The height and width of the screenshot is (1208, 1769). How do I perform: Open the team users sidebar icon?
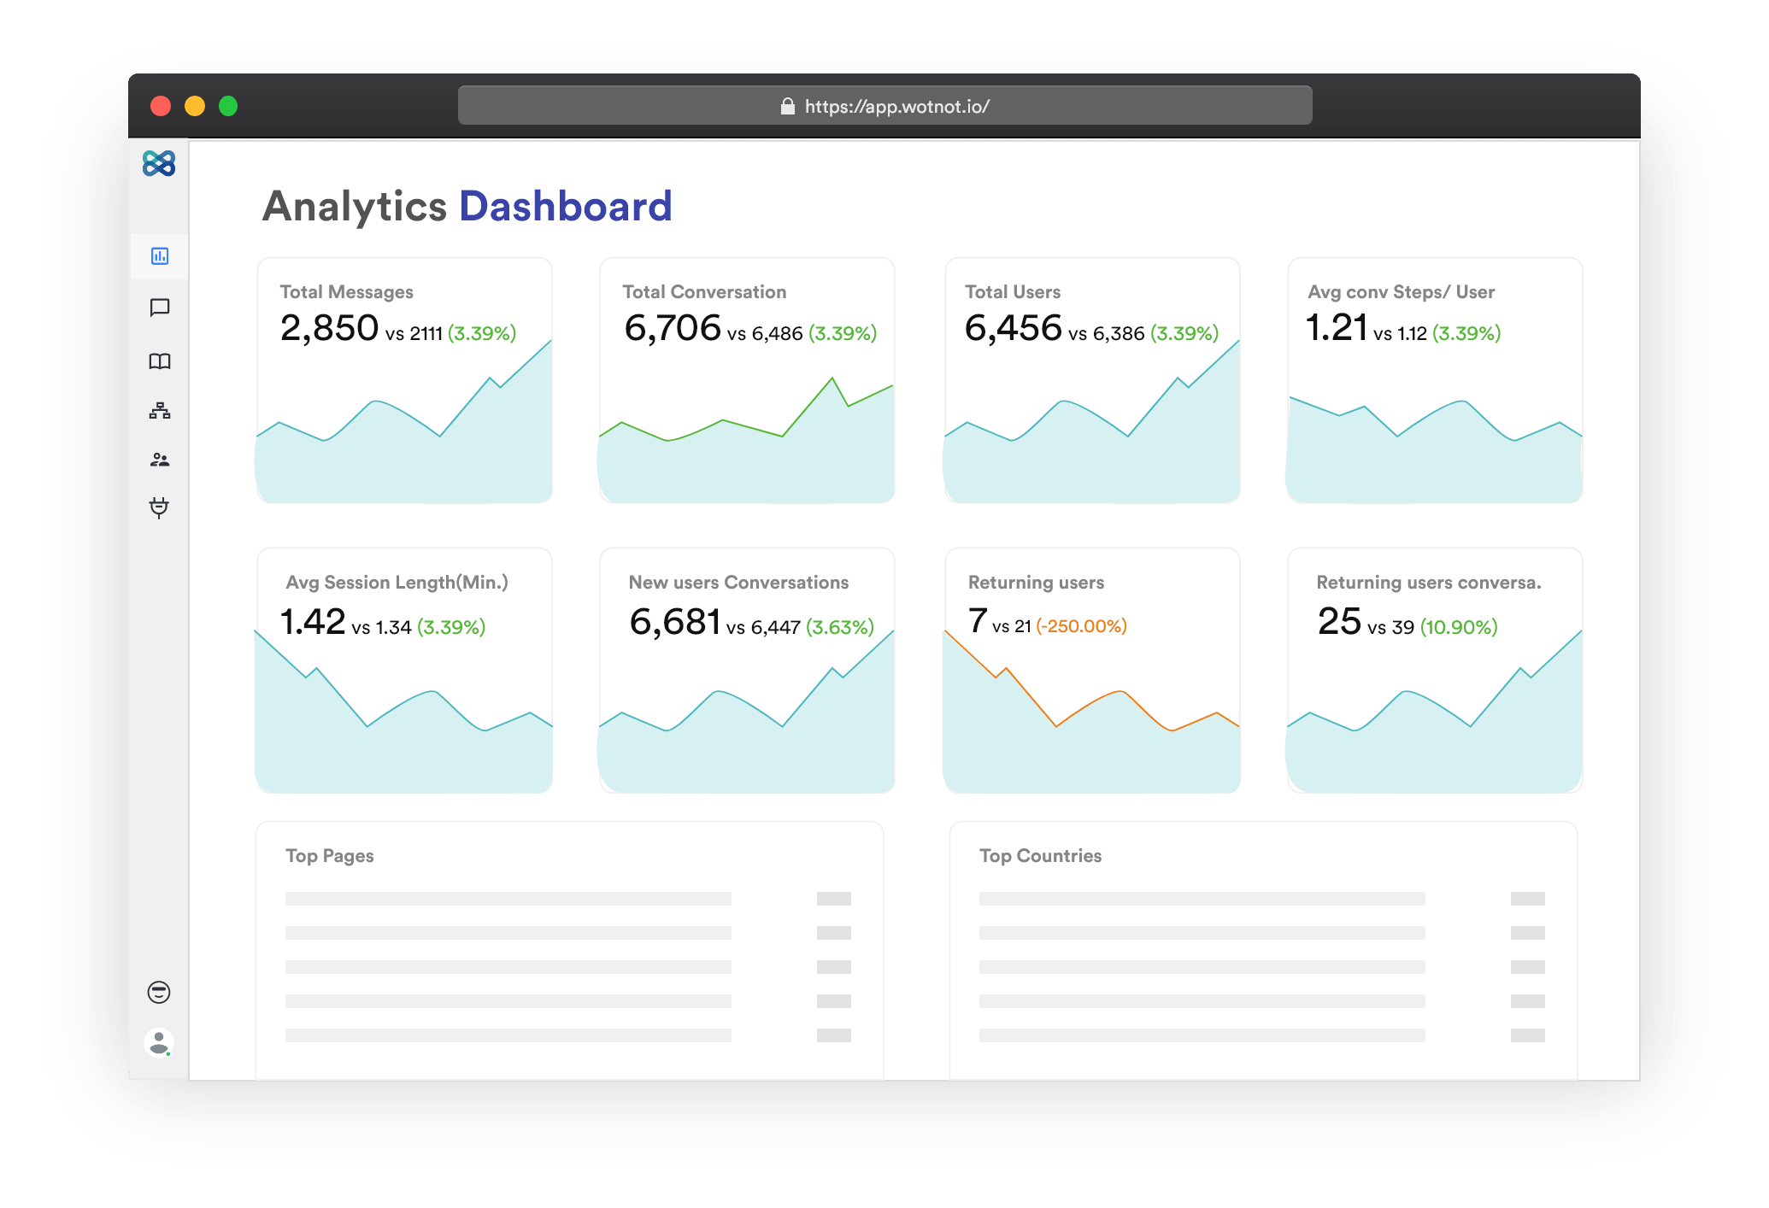point(160,460)
